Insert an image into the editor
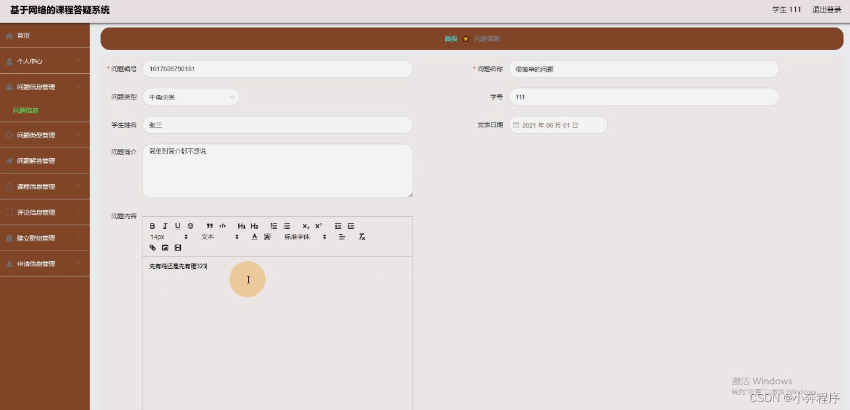The image size is (850, 410). [165, 248]
